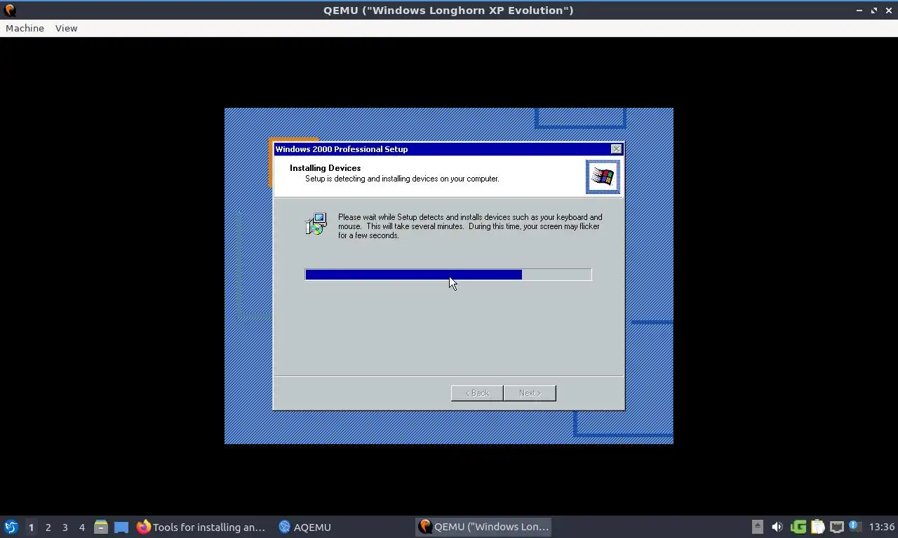Click the Windows 2000 Professional Setup title bar
898x538 pixels.
[x=448, y=149]
